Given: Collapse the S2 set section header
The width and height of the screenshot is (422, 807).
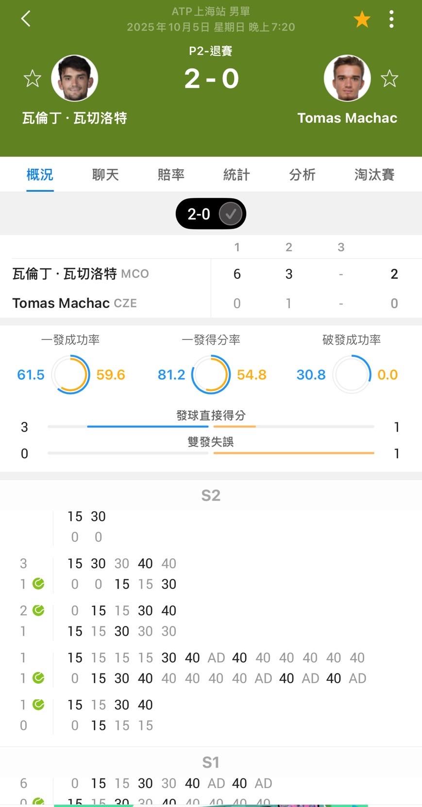Looking at the screenshot, I should click(x=211, y=495).
